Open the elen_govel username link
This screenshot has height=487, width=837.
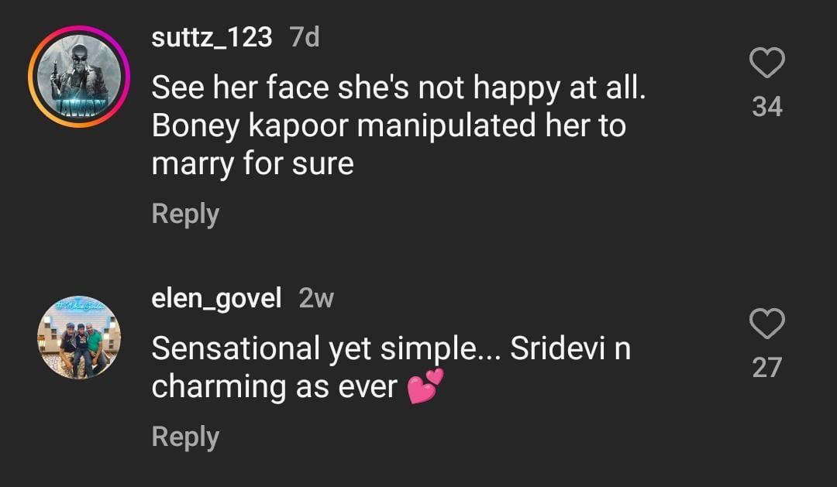(216, 298)
